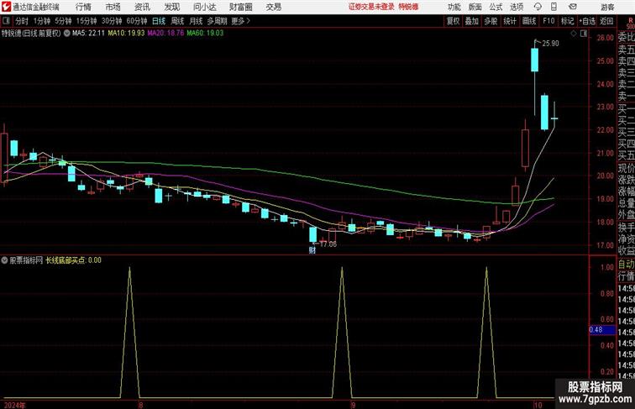Screen dimensions: 635x409
Task: Expand the main chart indicator dropdown arrow
Action: (67, 34)
